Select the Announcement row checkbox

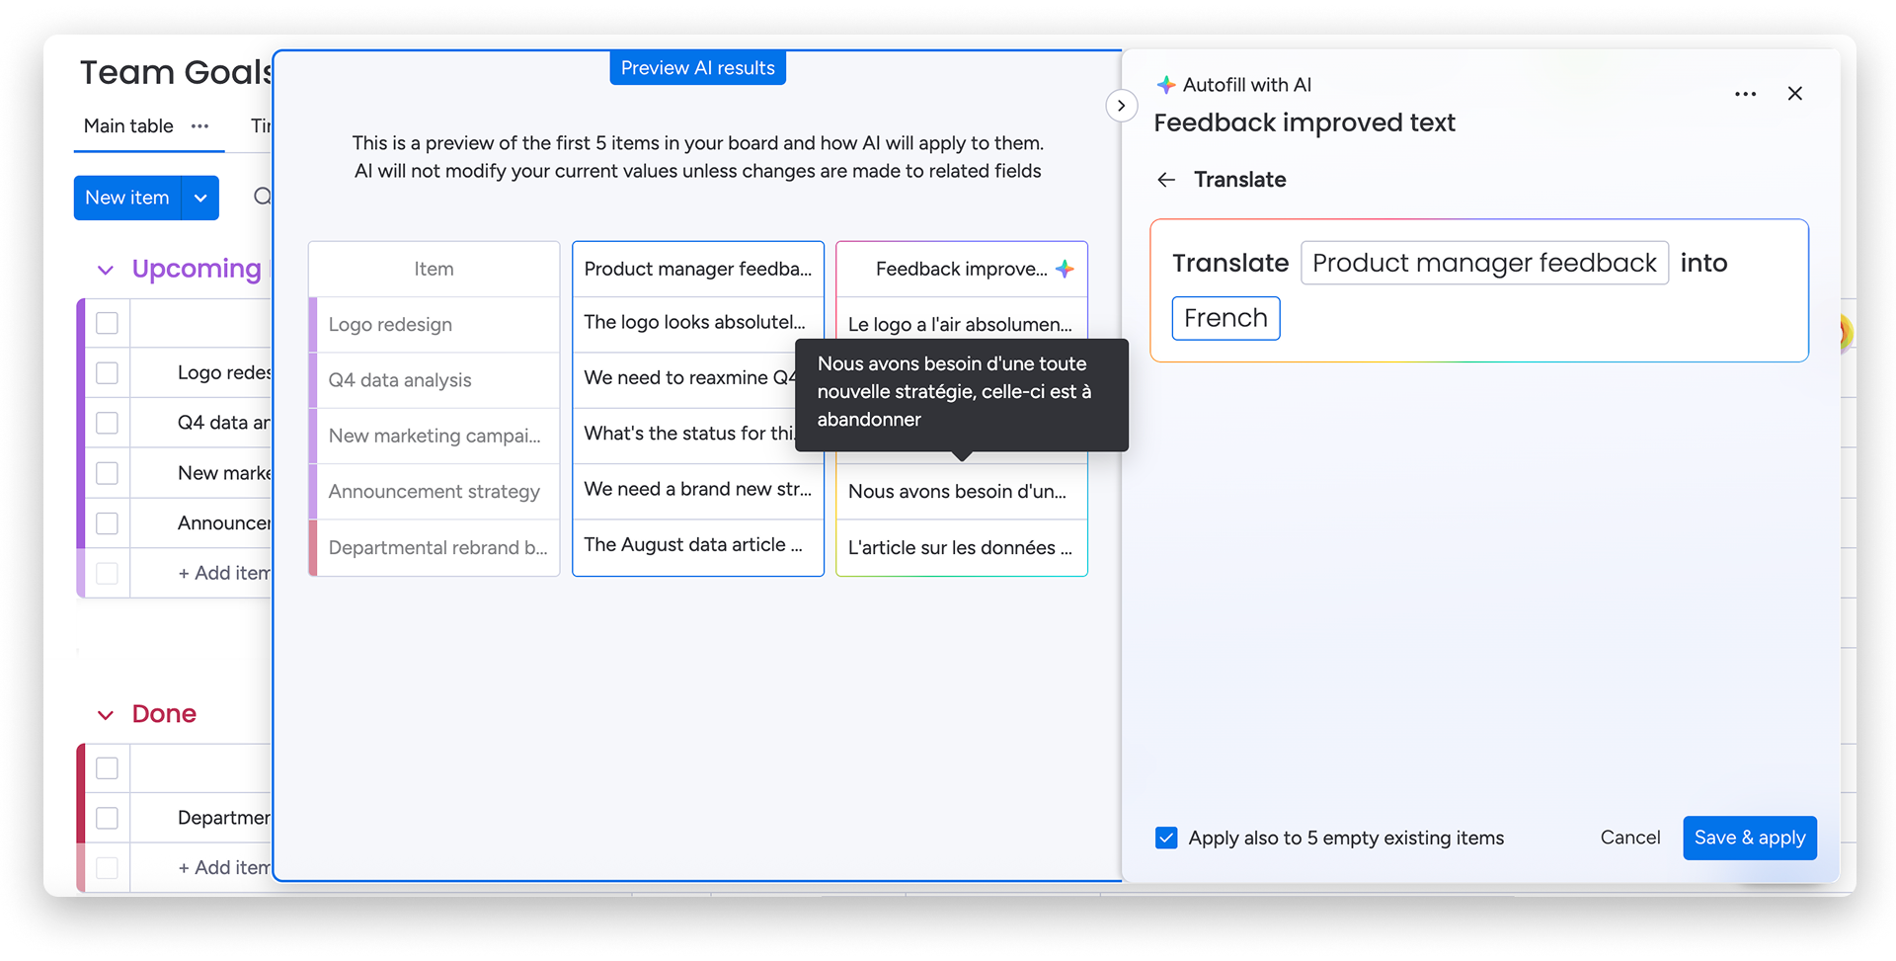[x=107, y=523]
